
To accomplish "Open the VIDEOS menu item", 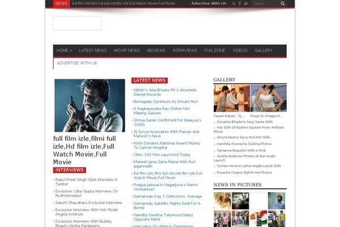I will [240, 51].
